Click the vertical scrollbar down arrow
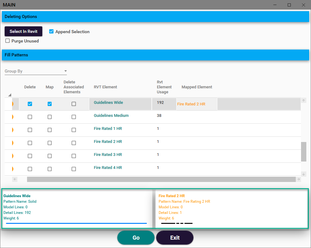311x248 pixels. point(304,174)
